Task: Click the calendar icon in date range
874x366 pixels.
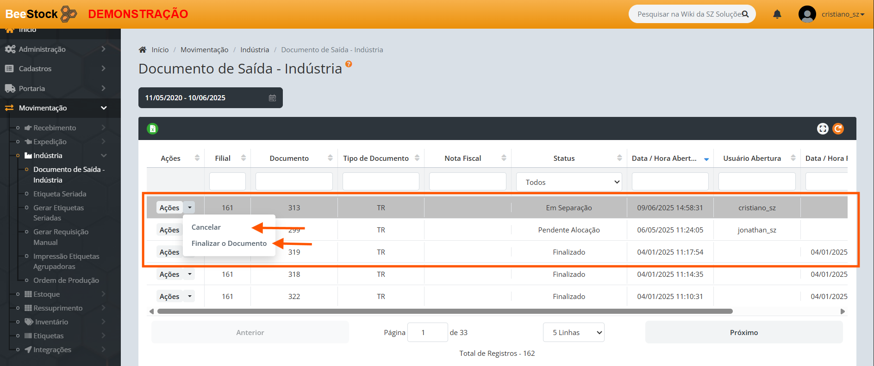Action: point(272,98)
